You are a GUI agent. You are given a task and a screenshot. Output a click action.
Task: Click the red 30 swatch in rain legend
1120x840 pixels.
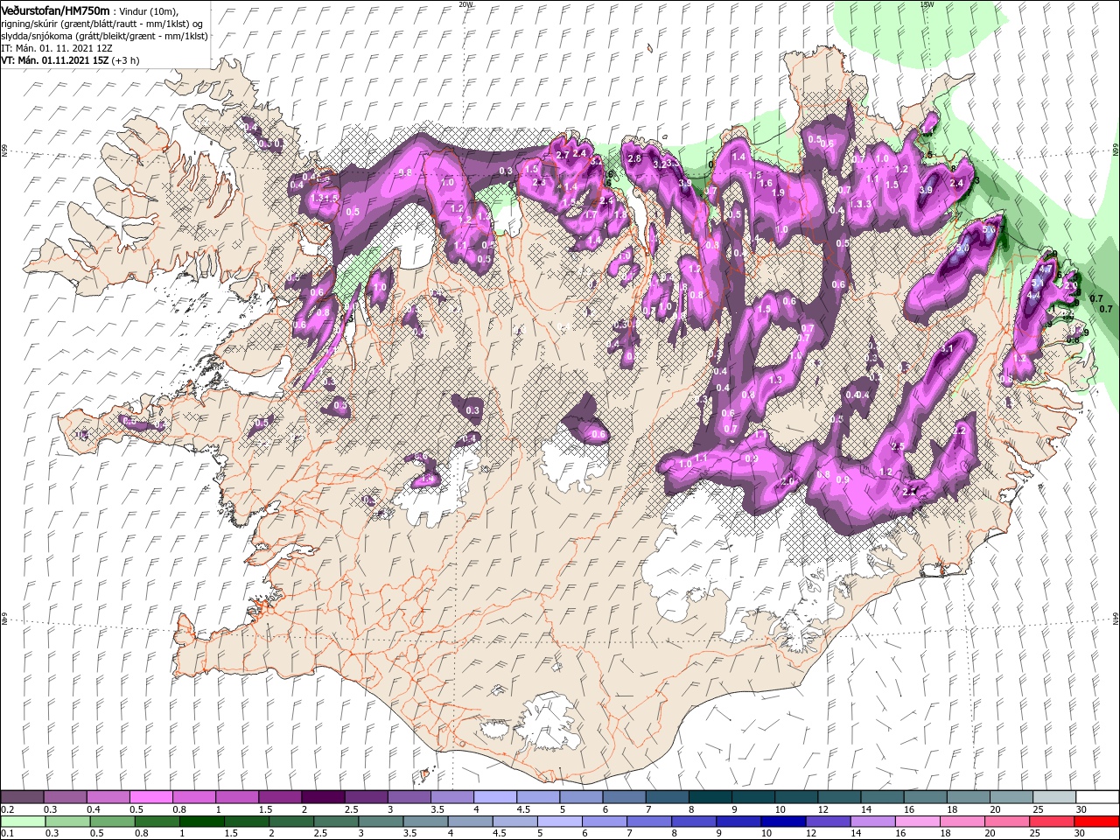1097,822
